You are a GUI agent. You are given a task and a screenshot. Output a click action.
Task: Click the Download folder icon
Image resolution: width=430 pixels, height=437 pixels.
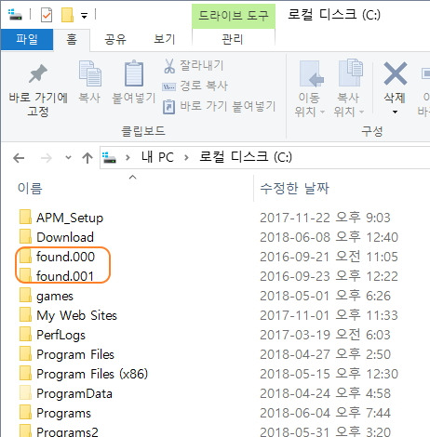[x=25, y=236]
